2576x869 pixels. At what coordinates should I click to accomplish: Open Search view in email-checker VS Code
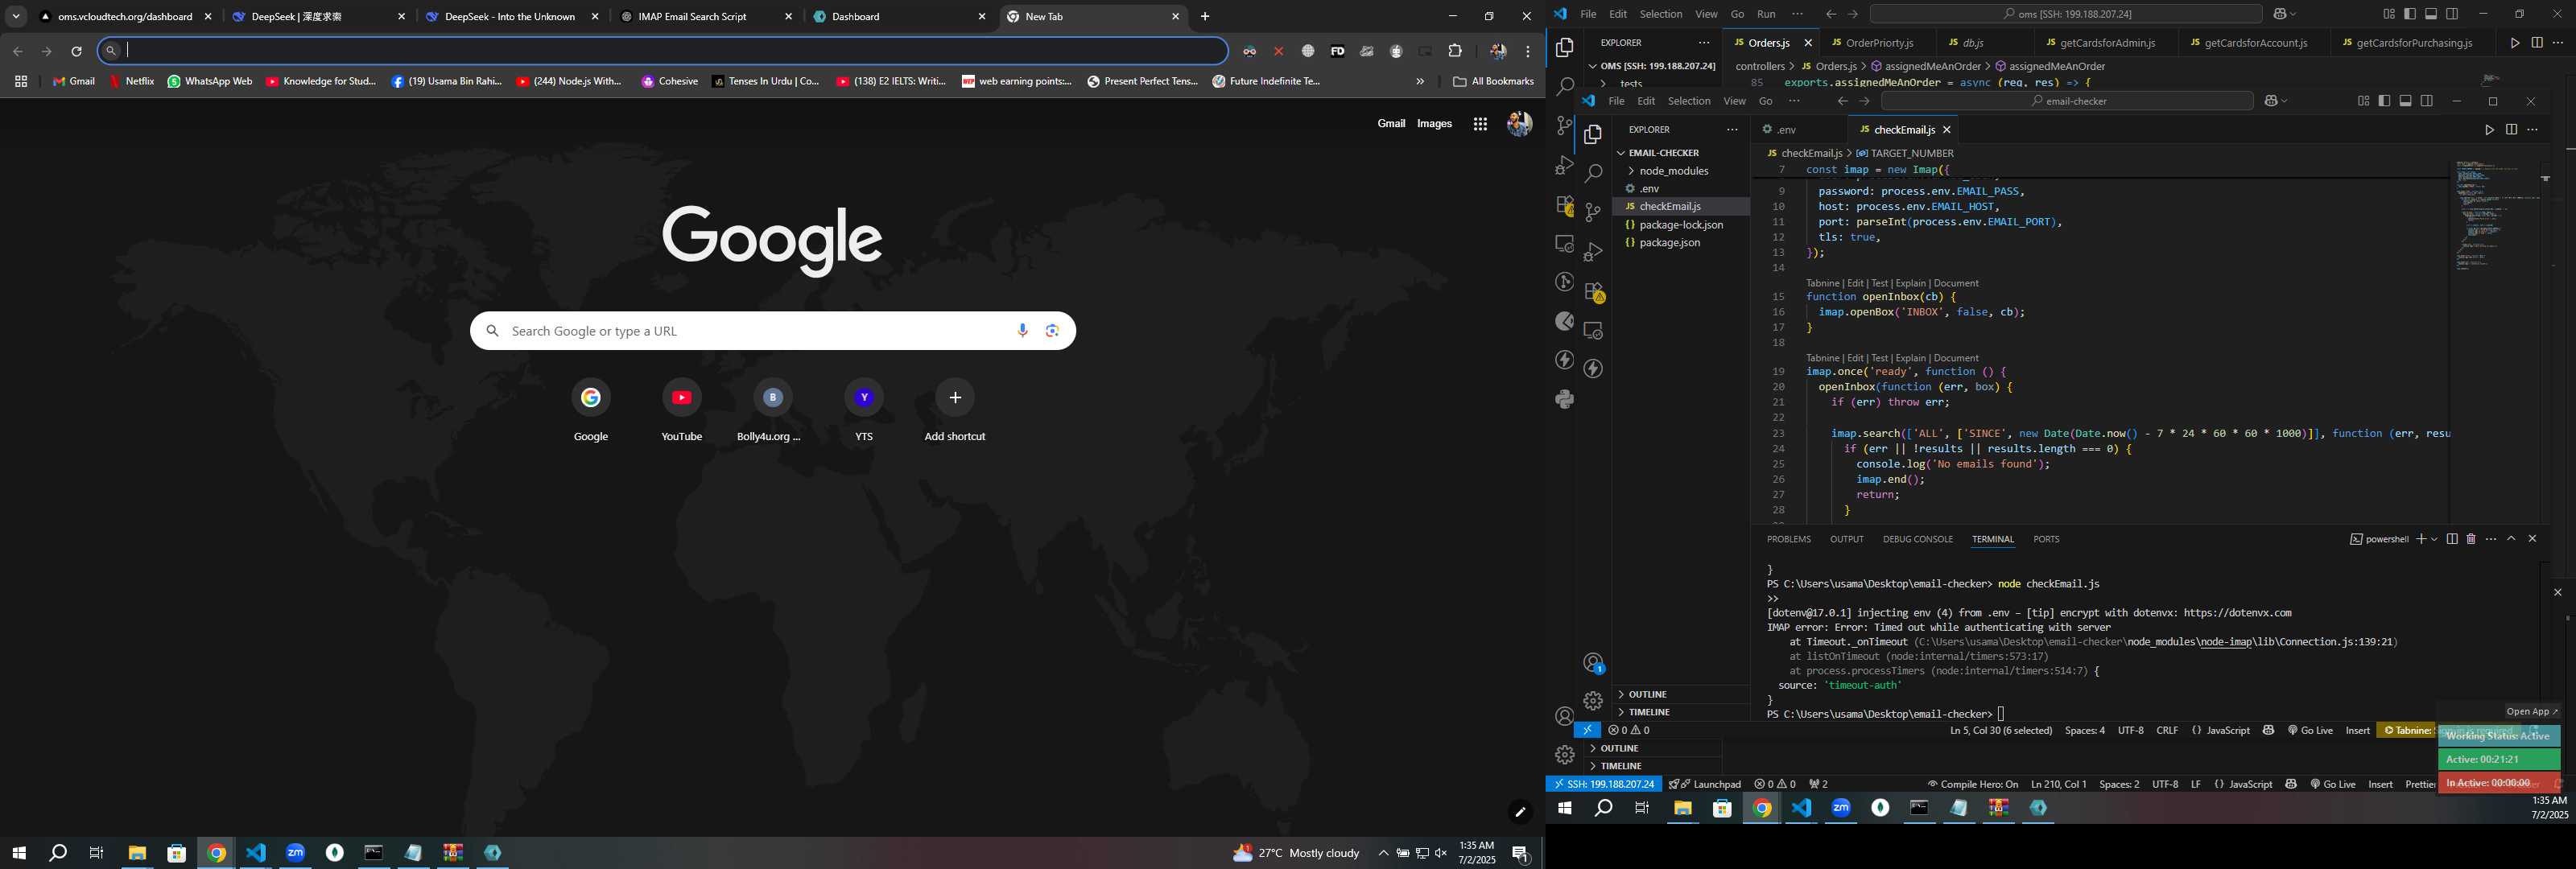(1593, 173)
